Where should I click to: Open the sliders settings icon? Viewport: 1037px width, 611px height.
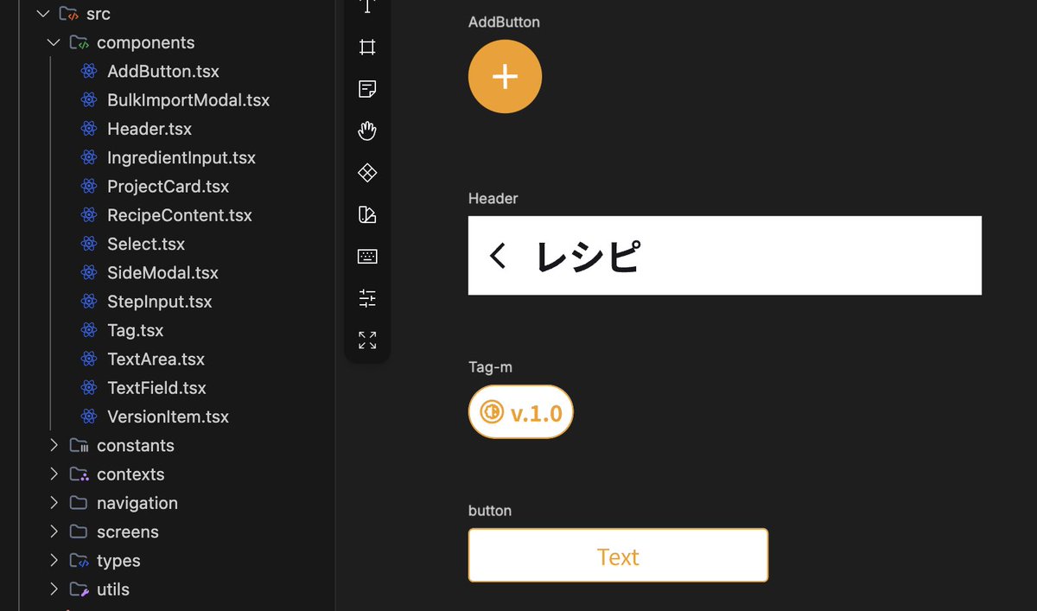pyautogui.click(x=367, y=298)
